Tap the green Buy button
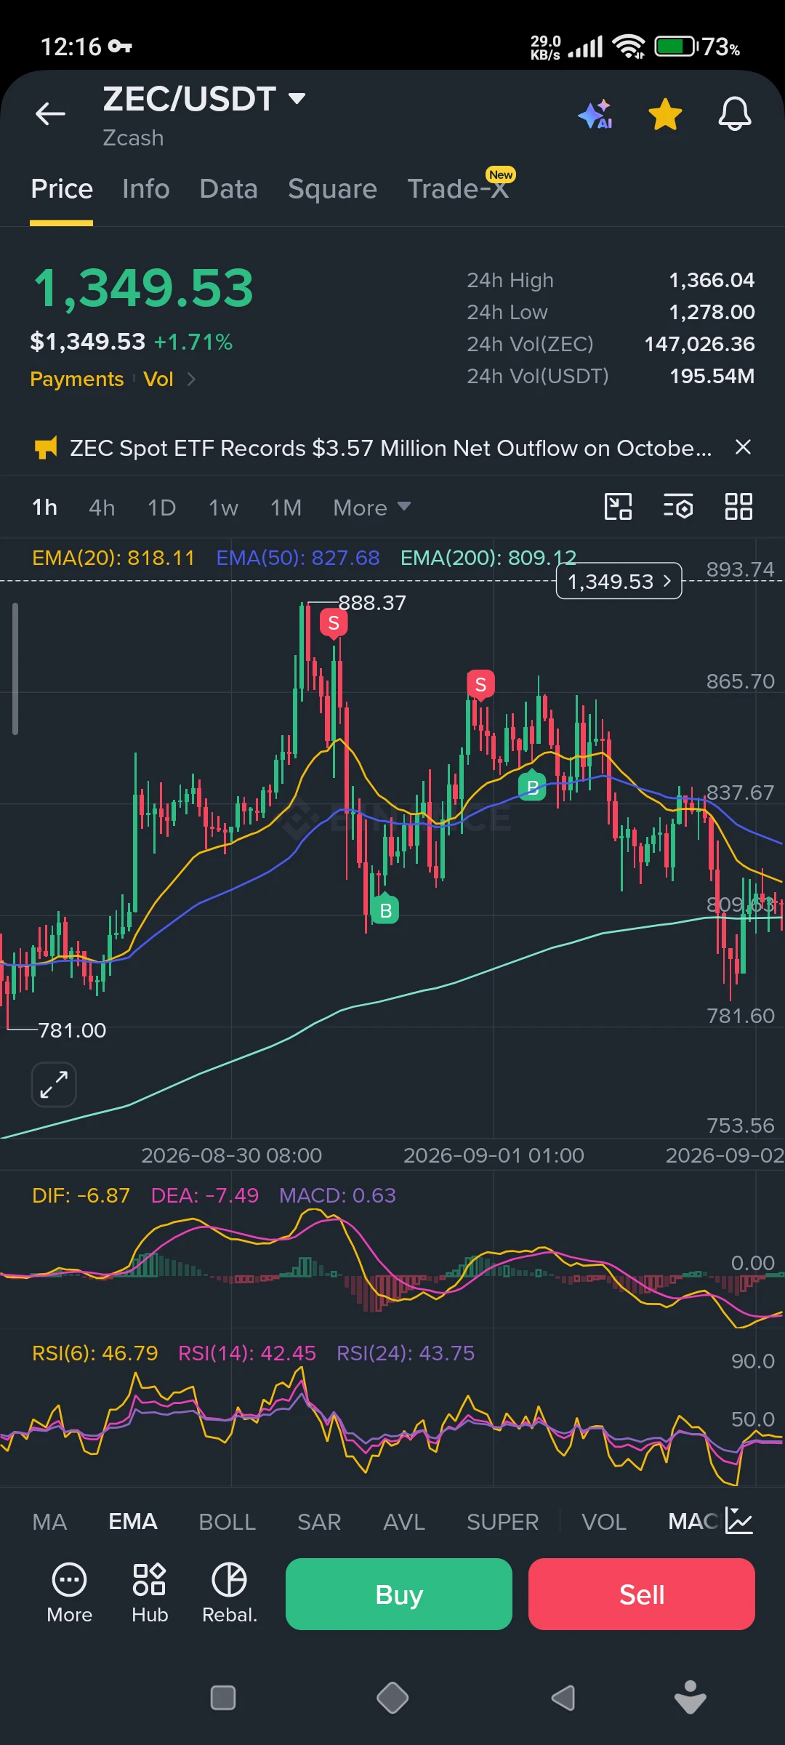This screenshot has height=1745, width=785. pos(399,1594)
